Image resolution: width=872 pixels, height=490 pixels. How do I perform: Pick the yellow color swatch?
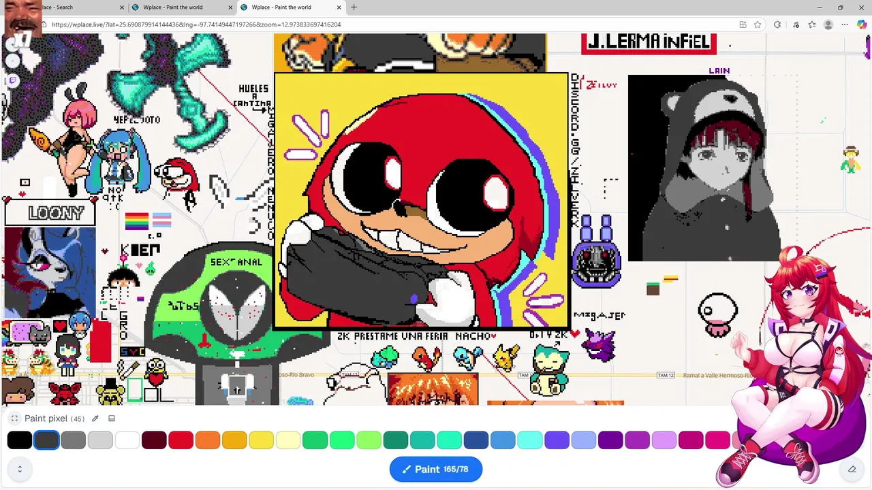point(261,440)
